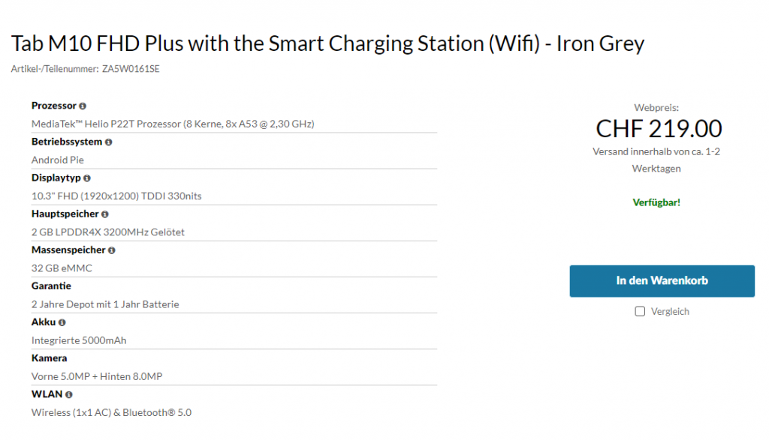
Task: Open the WLAN info icon
Action: click(x=68, y=394)
